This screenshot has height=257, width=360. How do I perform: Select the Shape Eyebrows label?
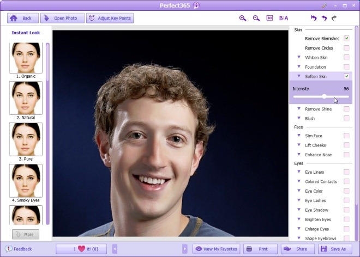coord(321,238)
